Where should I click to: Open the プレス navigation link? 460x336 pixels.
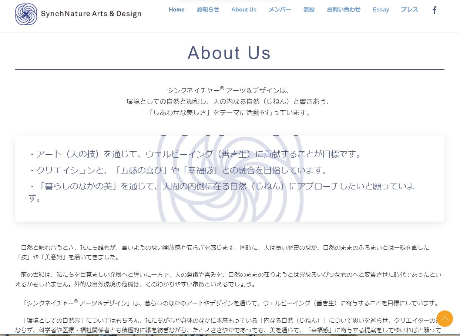coord(409,10)
